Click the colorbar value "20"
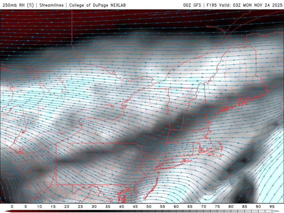Image resolution: width=284 pixels, height=213 pixels. (67, 207)
